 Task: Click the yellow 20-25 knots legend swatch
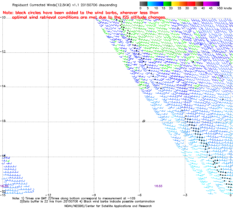pyautogui.click(x=175, y=4)
